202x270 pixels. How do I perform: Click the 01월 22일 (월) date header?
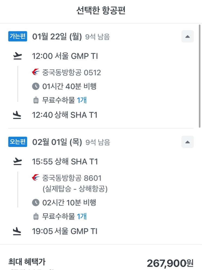coord(57,37)
